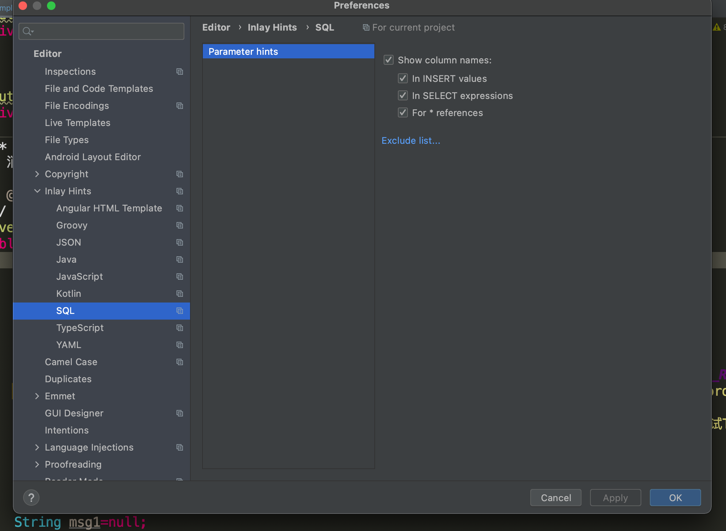
Task: Open Live Templates settings page
Action: coord(78,123)
